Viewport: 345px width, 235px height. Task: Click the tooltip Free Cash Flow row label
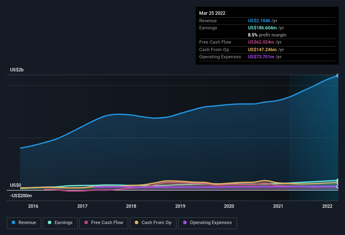[215, 42]
